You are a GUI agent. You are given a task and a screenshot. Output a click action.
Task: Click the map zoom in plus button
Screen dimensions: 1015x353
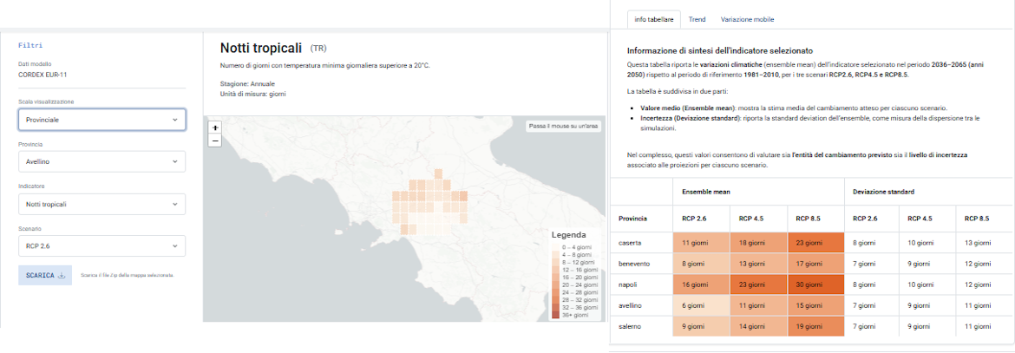(215, 127)
